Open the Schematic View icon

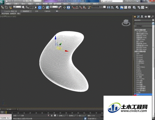coord(130,7)
